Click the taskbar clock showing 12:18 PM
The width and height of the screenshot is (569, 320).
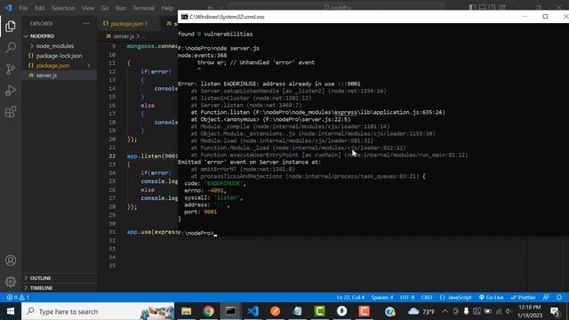(530, 311)
